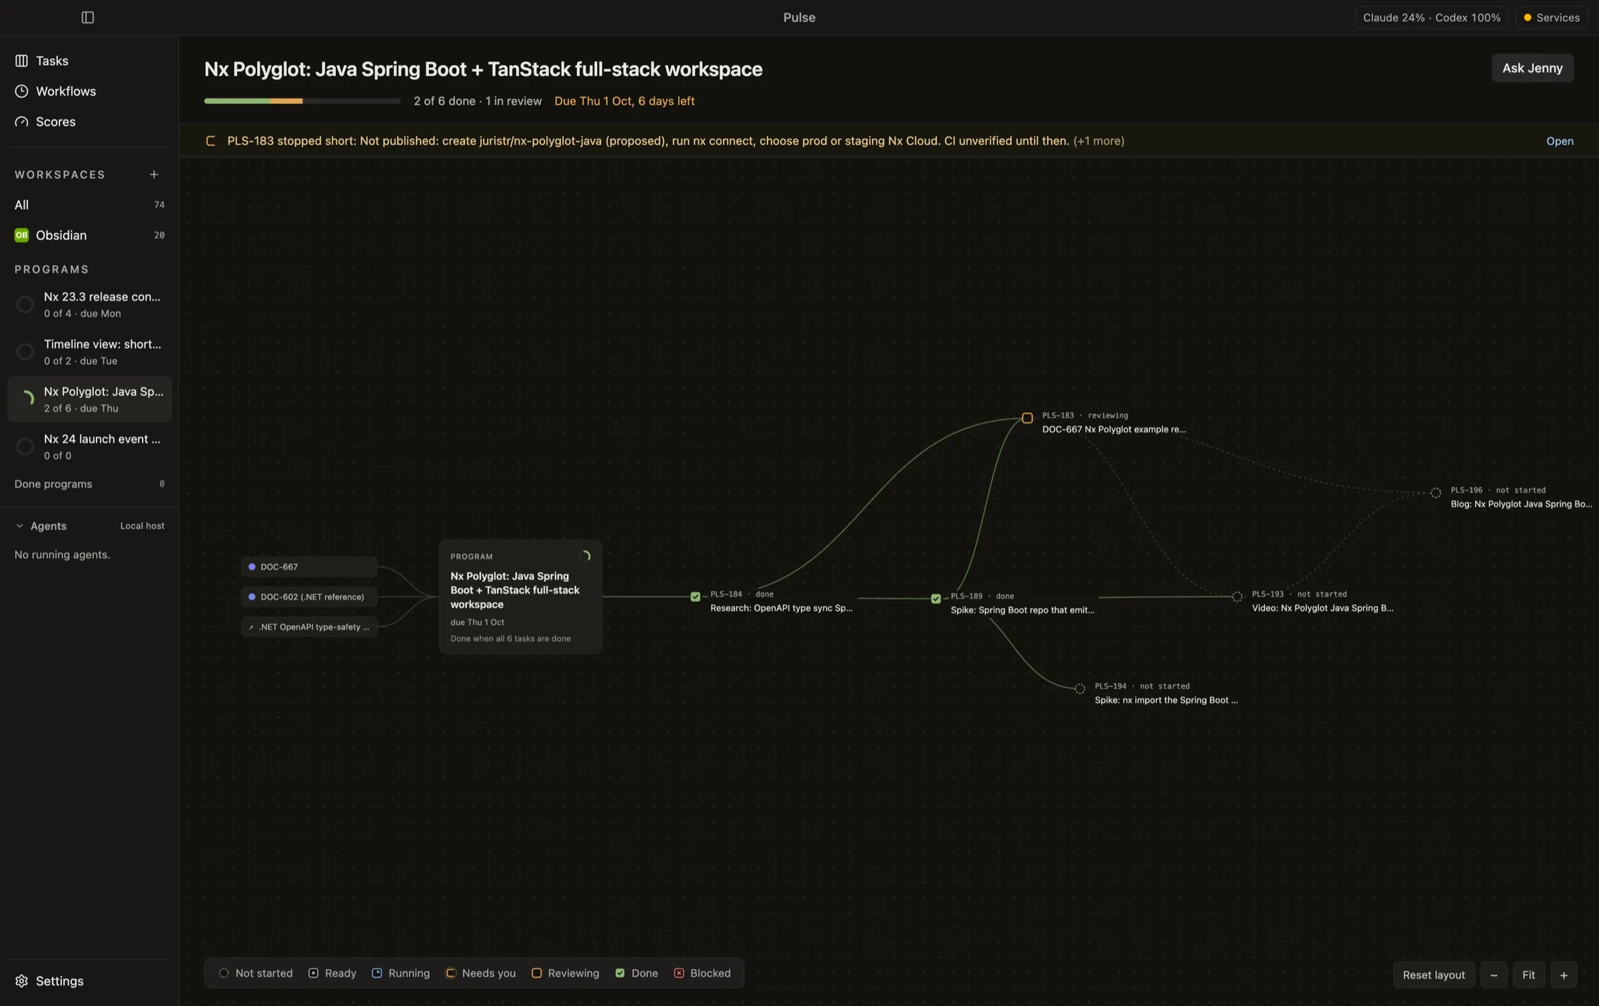
Task: Open Tasks in the sidebar
Action: (x=89, y=61)
